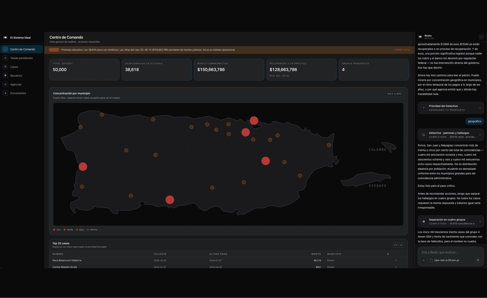Viewport: 487px width, 298px height.
Task: Click the target icon on Detective patrones card
Action: 424,135
